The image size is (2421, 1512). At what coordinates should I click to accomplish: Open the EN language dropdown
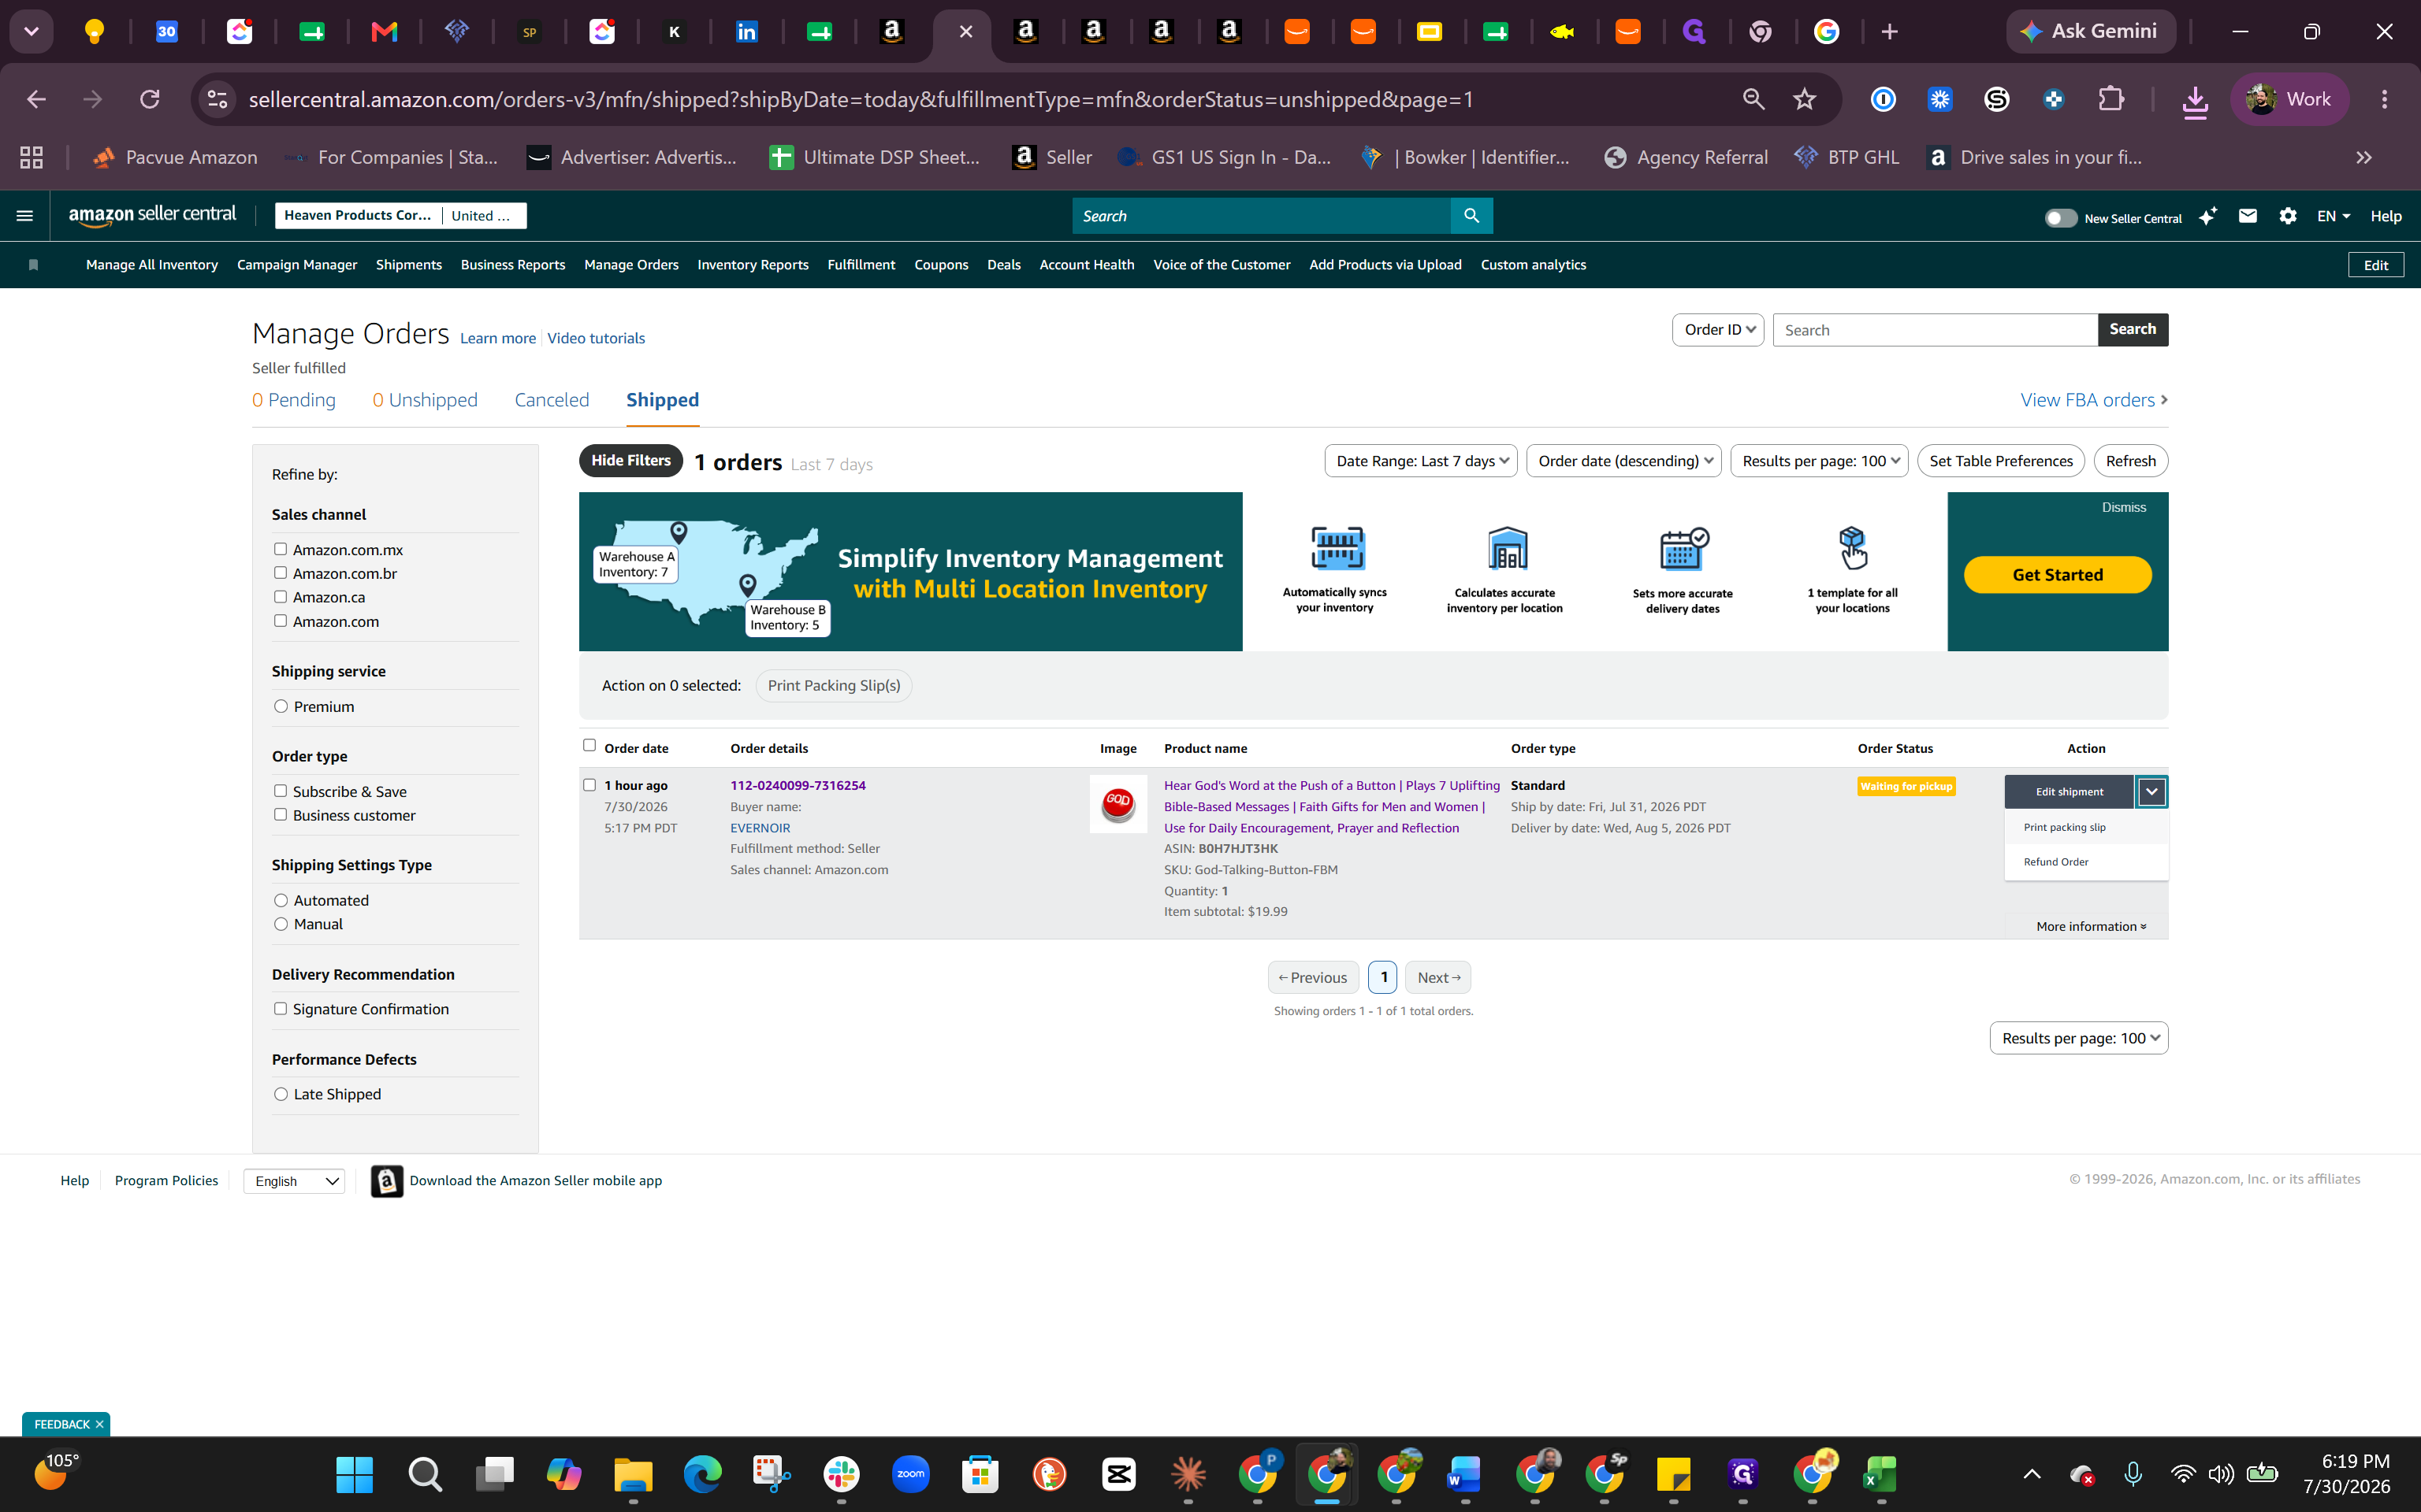coord(2333,216)
